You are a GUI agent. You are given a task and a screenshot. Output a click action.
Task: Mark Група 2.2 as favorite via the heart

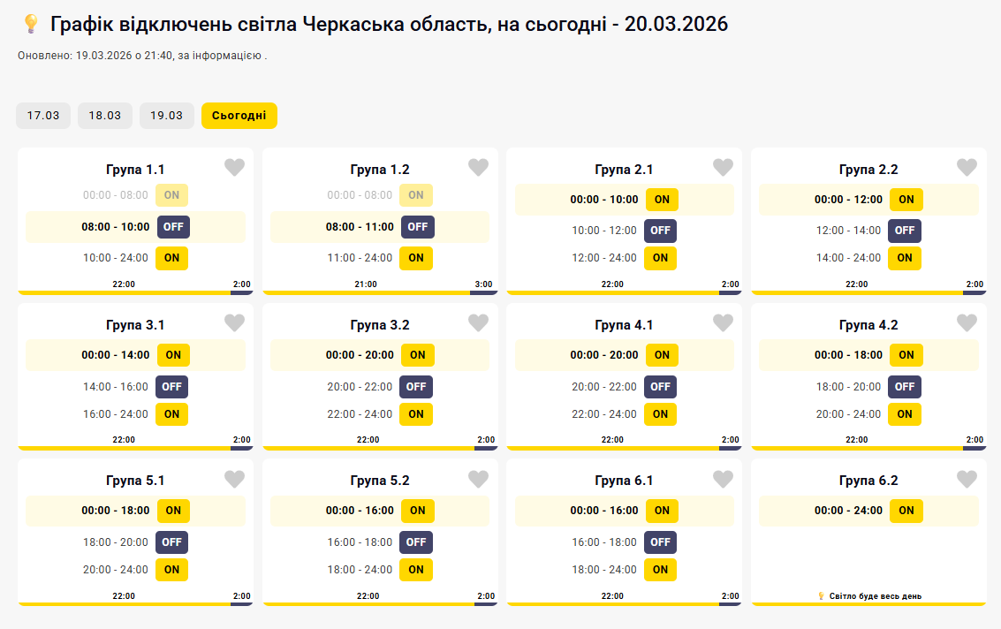pyautogui.click(x=967, y=168)
